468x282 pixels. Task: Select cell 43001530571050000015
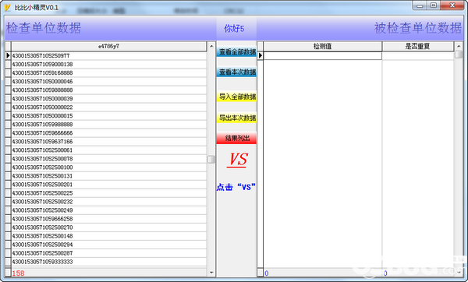click(x=109, y=116)
